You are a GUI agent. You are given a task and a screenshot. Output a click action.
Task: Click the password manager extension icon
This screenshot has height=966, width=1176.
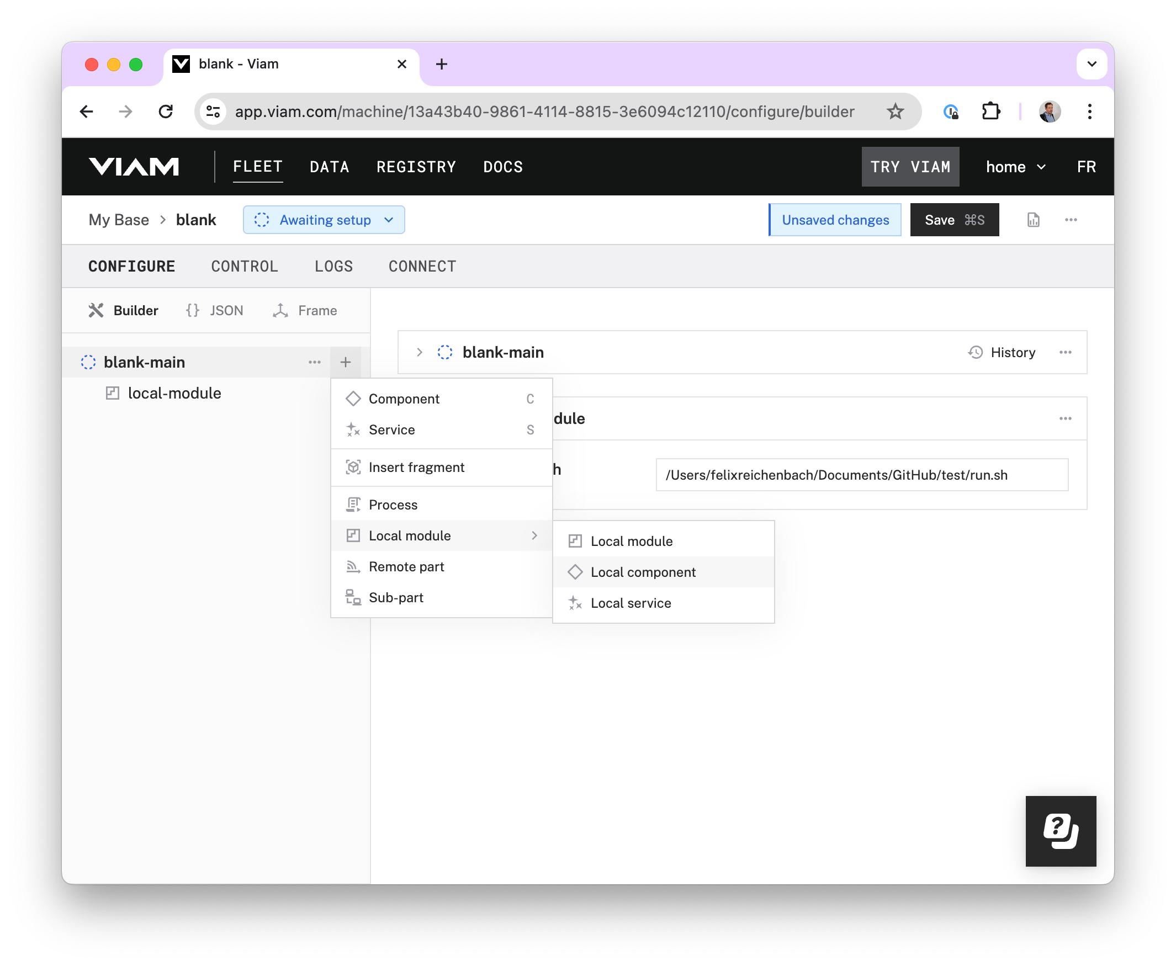950,112
